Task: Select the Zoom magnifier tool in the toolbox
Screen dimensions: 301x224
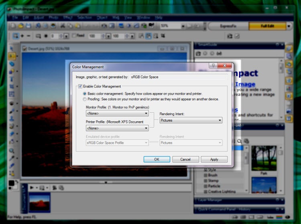Action: tap(12, 151)
